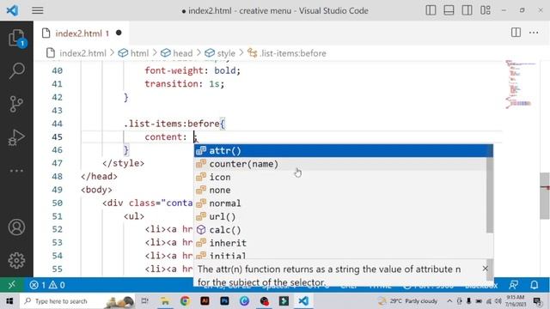Show additional views via the ellipsis icon
Image resolution: width=550 pixels, height=309 pixels.
(16, 171)
